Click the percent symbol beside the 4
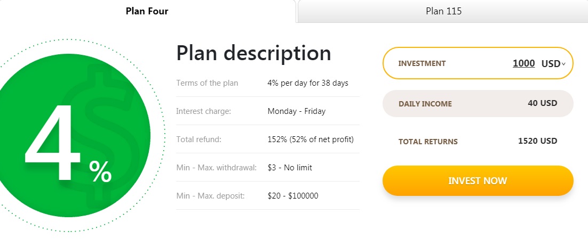This screenshot has height=247, width=588. 100,171
